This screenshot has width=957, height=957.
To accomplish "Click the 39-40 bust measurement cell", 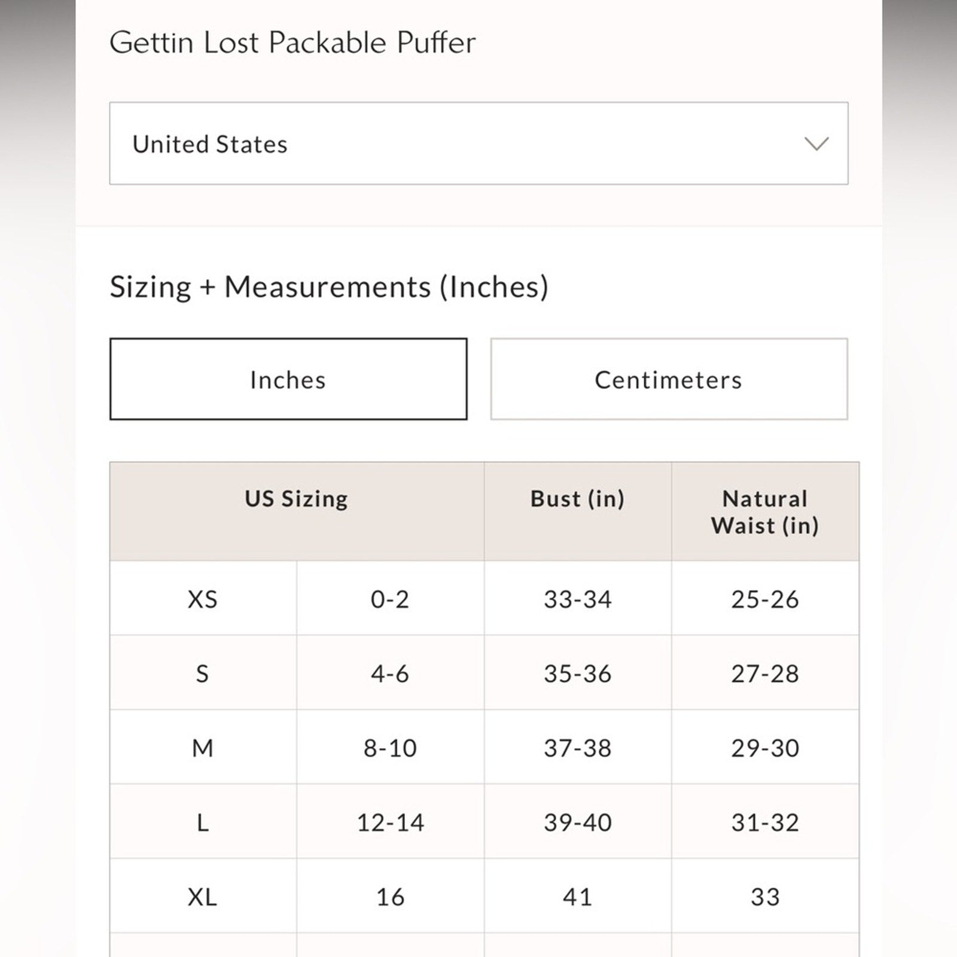I will point(577,822).
